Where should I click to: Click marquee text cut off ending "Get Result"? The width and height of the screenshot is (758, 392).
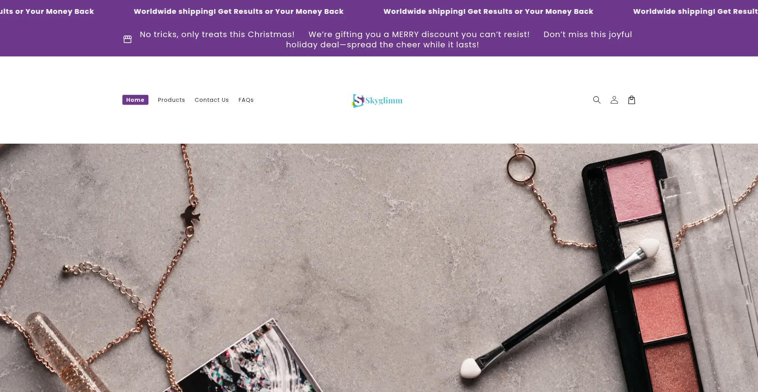tap(695, 11)
